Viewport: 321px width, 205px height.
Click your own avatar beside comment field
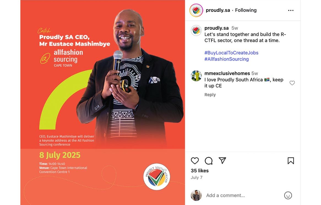[x=196, y=195]
